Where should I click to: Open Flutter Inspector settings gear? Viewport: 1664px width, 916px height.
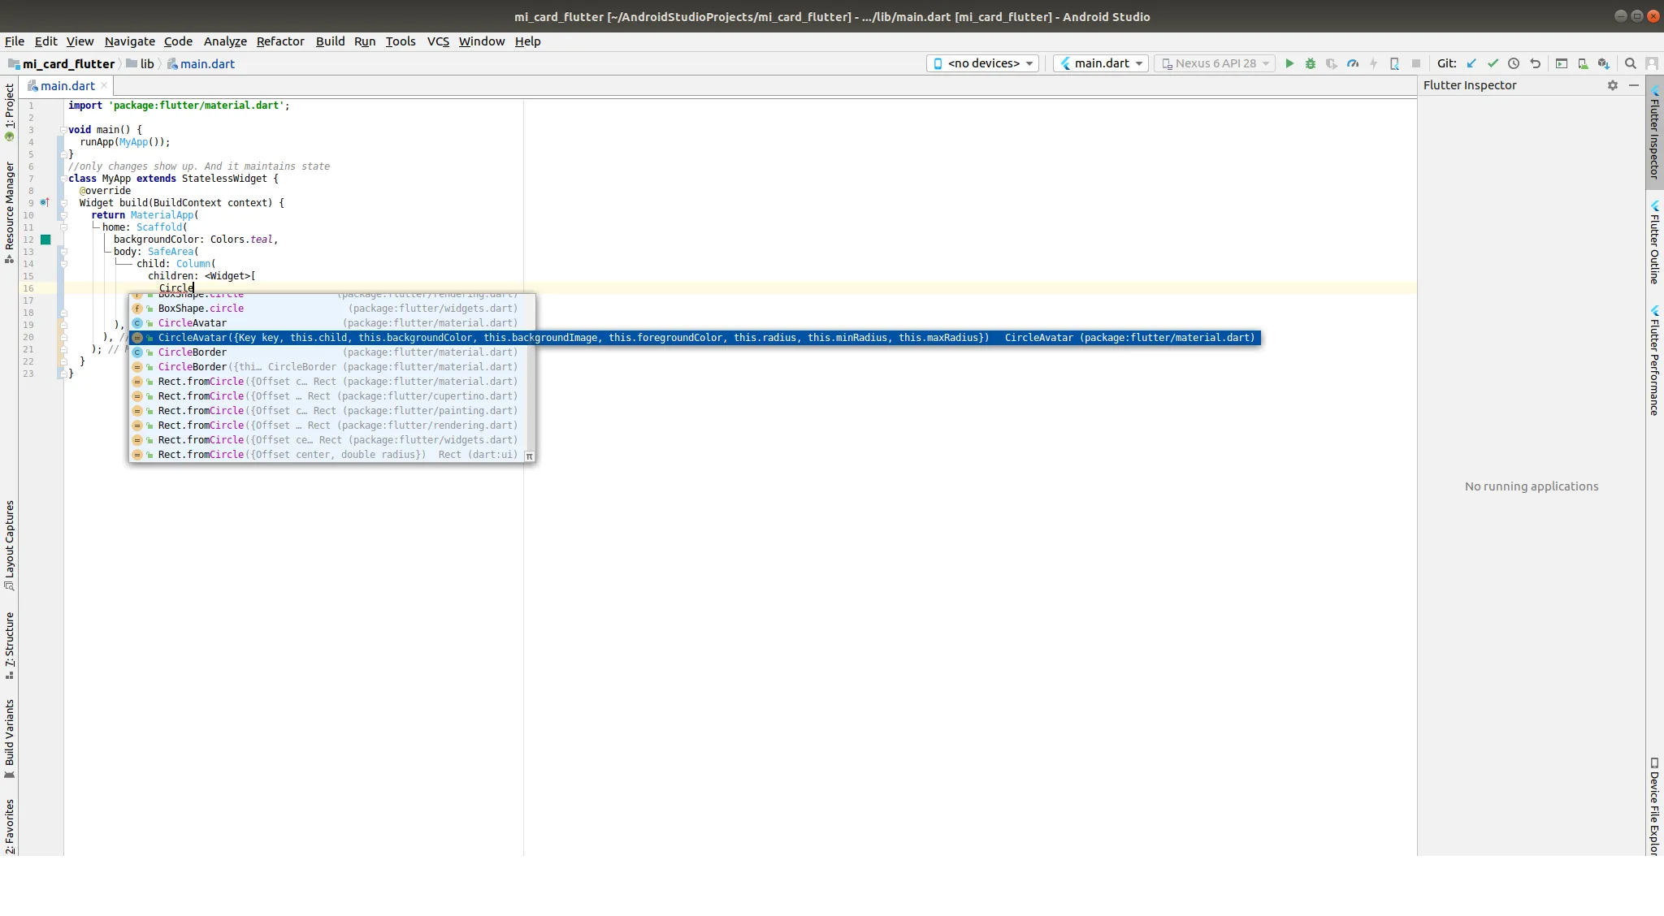(x=1612, y=85)
